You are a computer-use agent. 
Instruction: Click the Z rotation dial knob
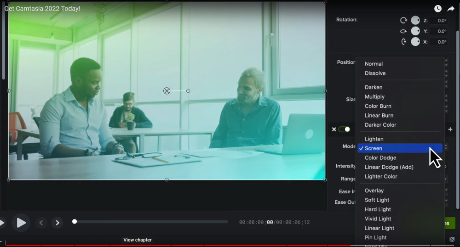point(415,20)
